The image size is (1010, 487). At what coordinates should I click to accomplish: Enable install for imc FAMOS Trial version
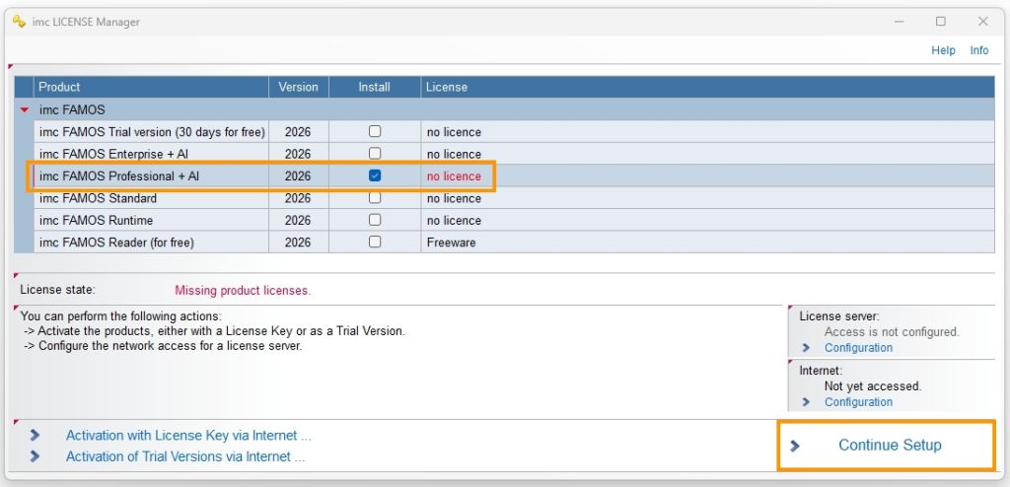pos(375,131)
